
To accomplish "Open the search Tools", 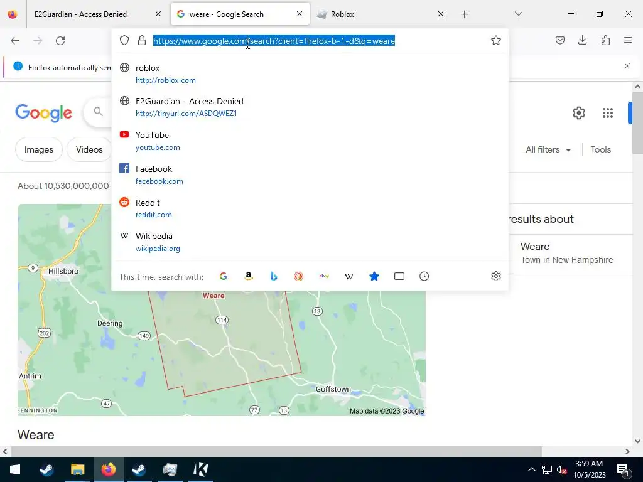I will click(x=601, y=149).
